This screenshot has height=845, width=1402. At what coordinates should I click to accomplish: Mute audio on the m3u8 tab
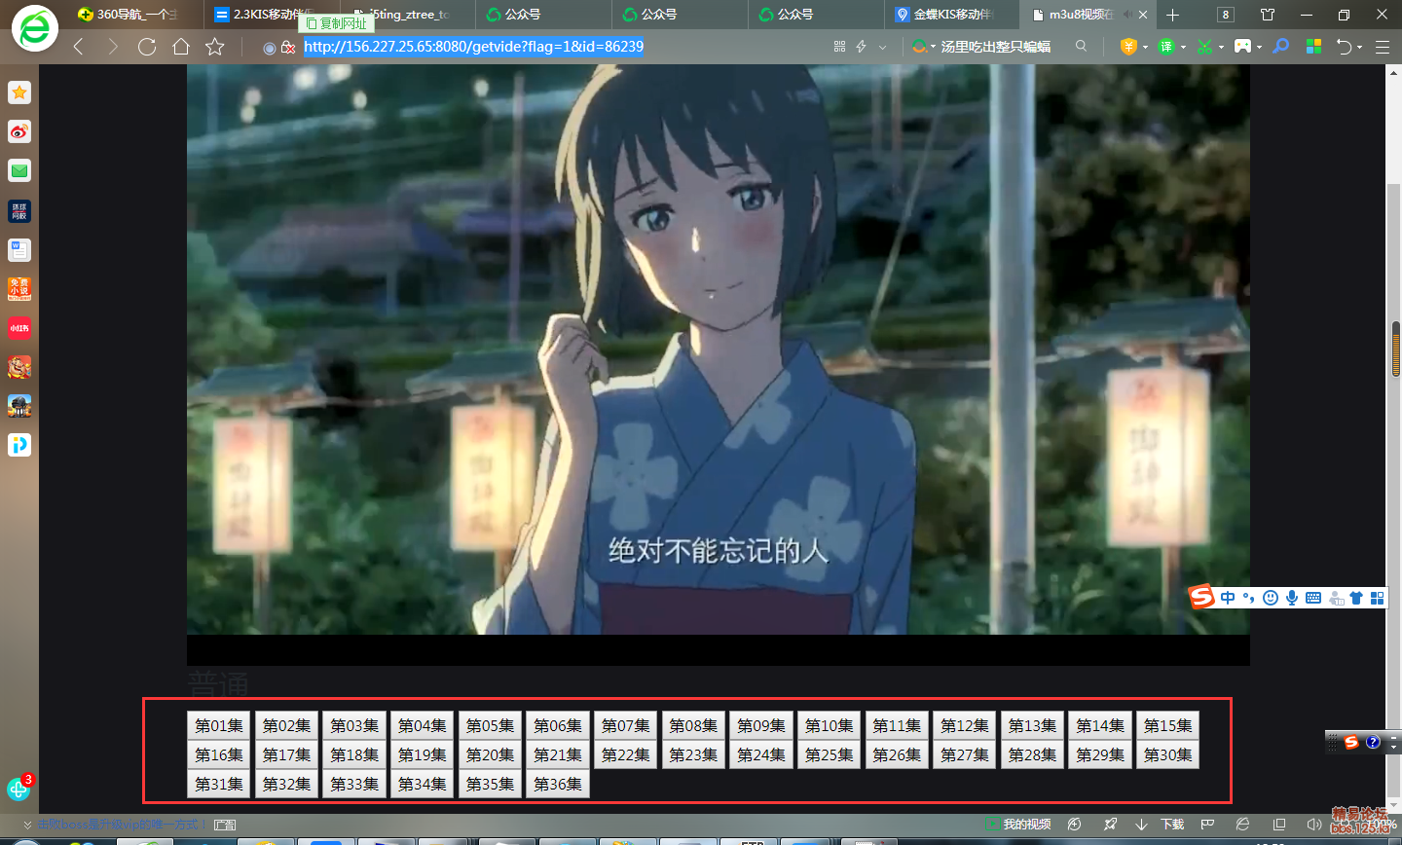1126,15
